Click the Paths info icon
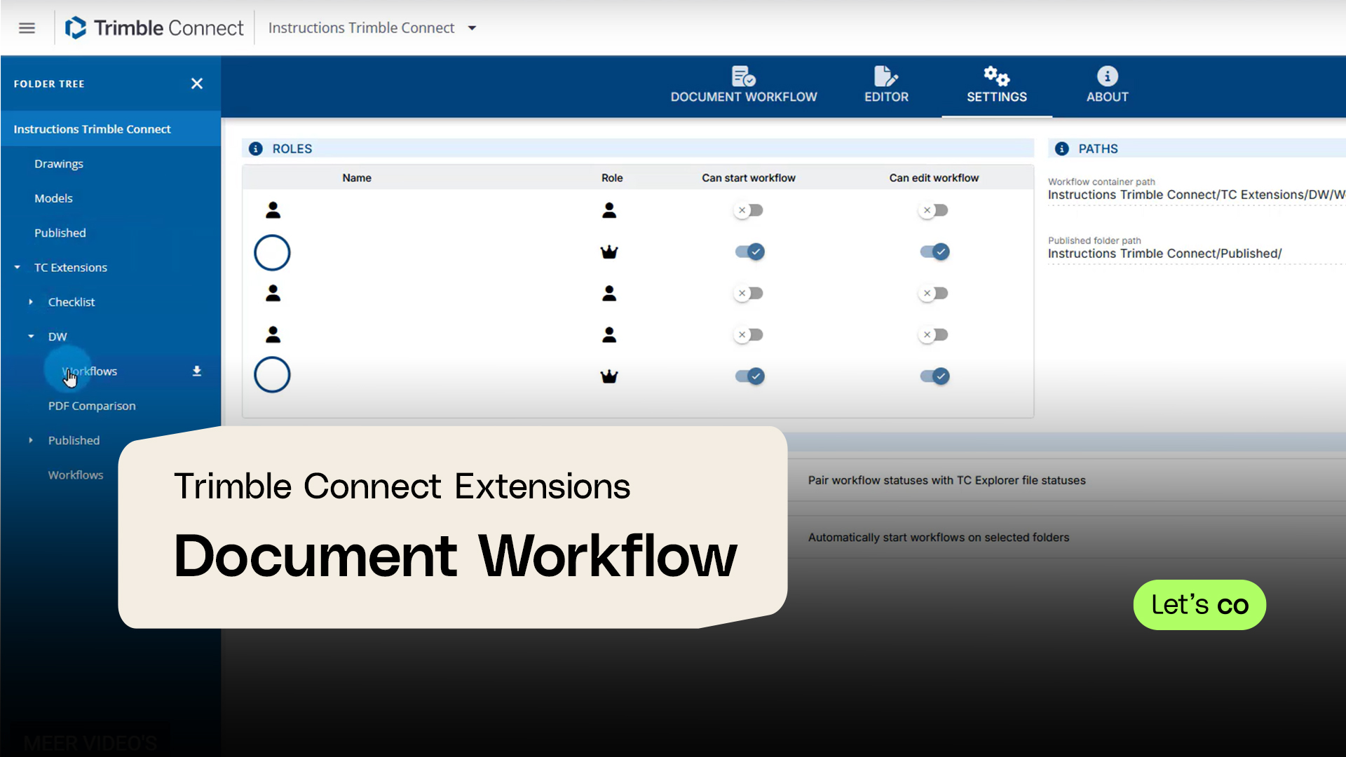 (x=1062, y=149)
